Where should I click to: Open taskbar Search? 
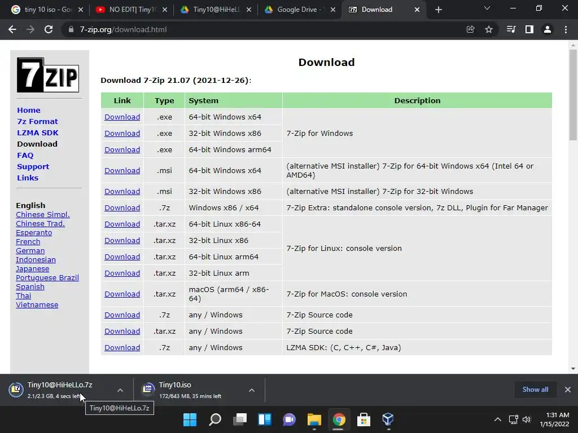click(215, 419)
